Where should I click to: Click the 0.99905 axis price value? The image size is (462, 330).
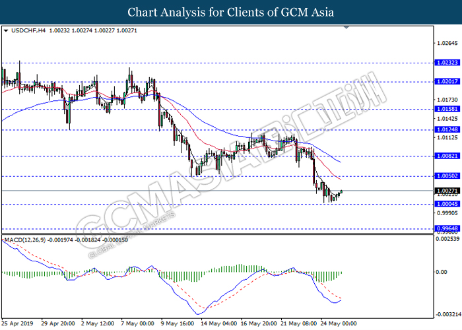click(x=447, y=213)
